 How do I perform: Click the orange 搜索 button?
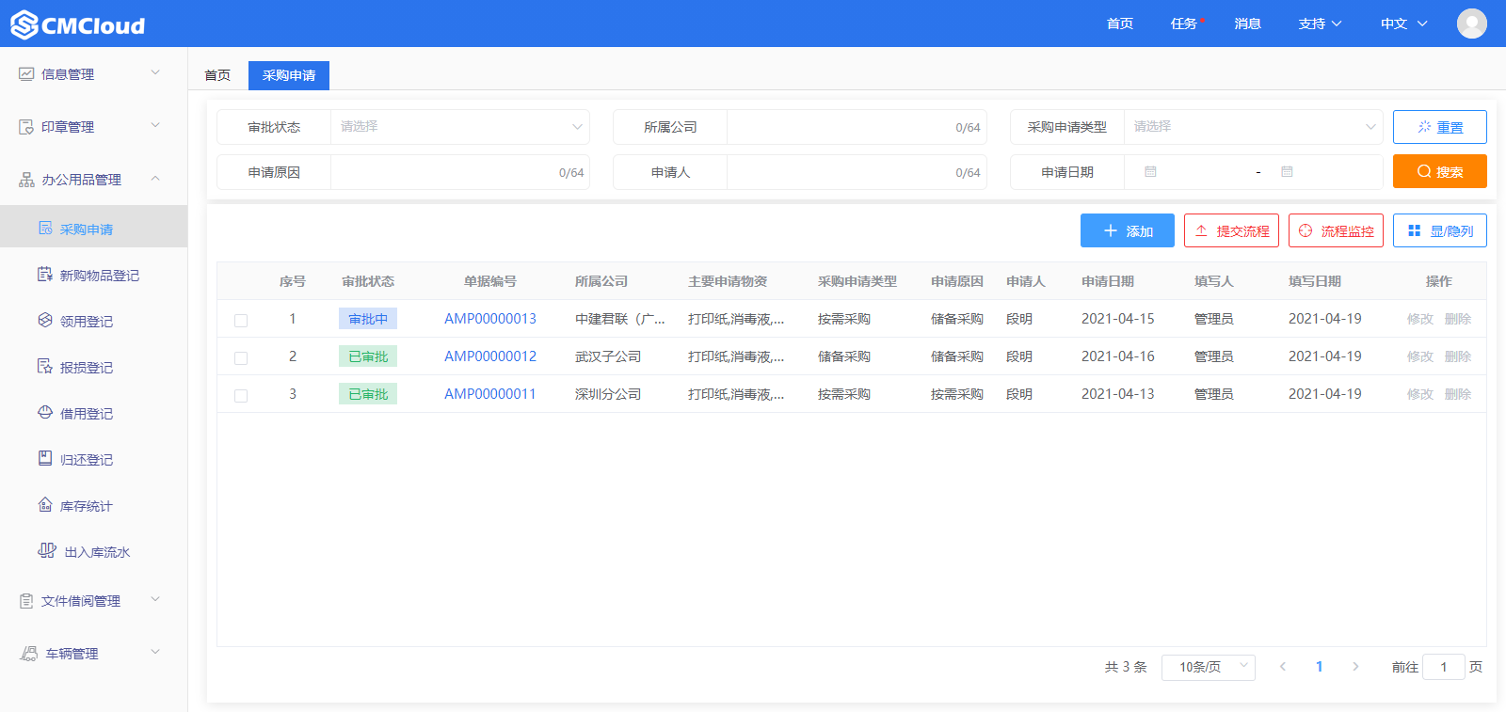coord(1440,171)
